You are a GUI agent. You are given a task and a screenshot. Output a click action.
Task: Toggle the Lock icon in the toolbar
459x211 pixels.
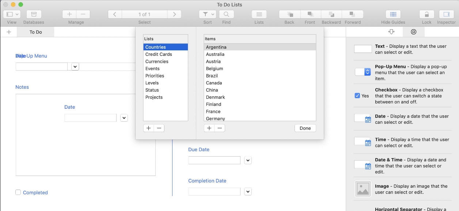pos(426,14)
